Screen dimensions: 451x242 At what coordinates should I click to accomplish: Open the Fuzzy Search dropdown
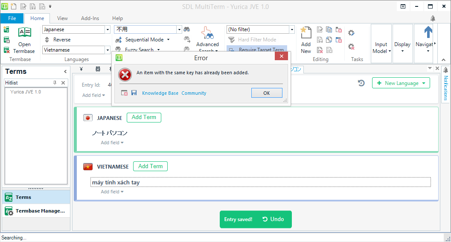click(x=137, y=50)
